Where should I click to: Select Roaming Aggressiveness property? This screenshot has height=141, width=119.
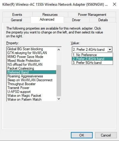point(25,76)
